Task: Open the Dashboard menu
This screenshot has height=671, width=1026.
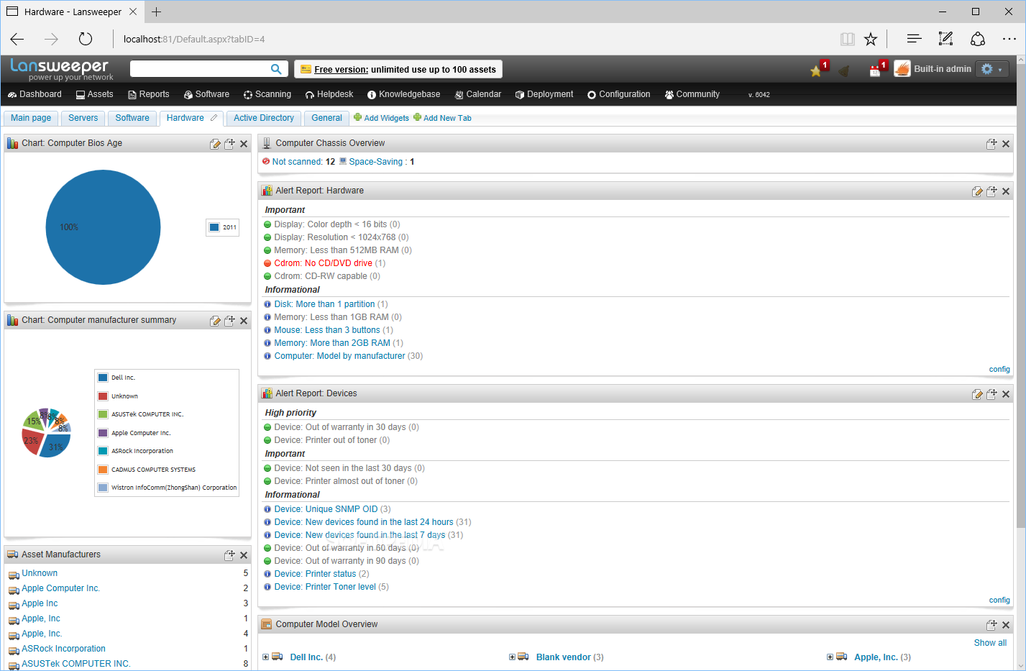Action: (35, 94)
